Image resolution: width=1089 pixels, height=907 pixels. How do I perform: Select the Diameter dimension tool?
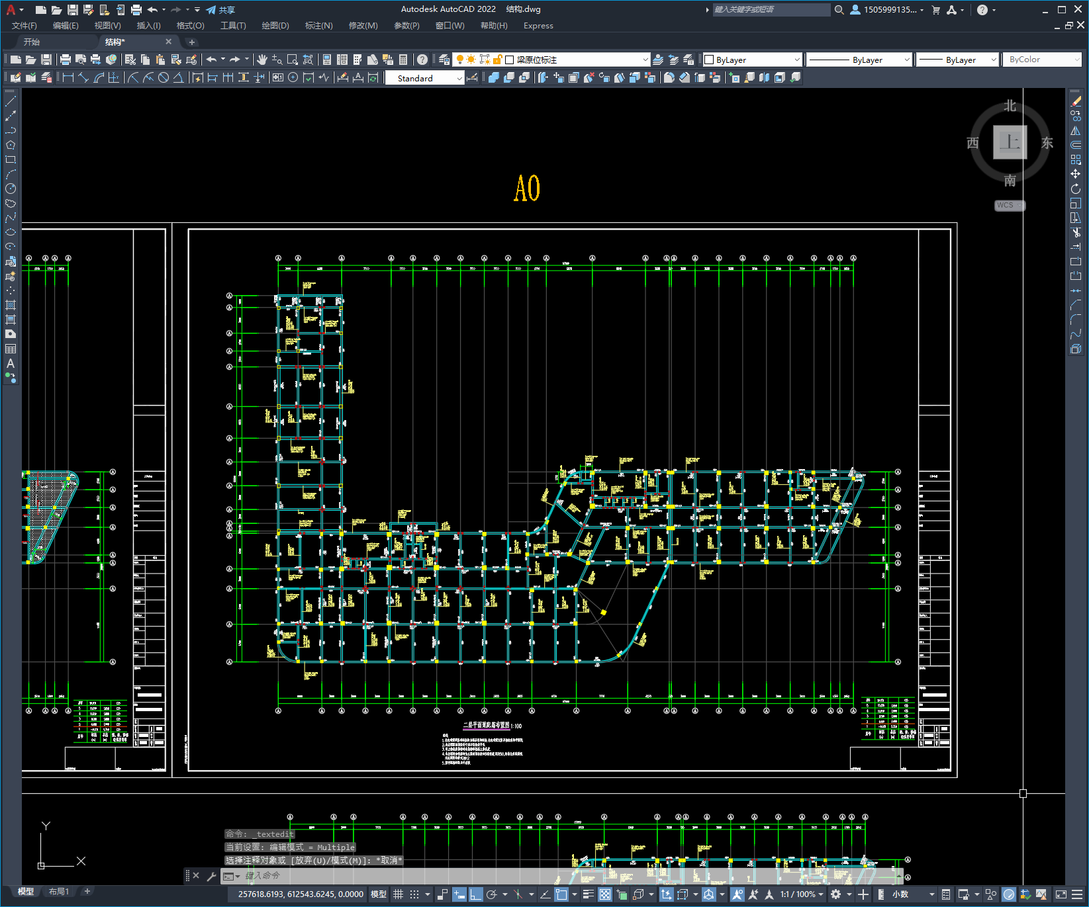(x=164, y=77)
